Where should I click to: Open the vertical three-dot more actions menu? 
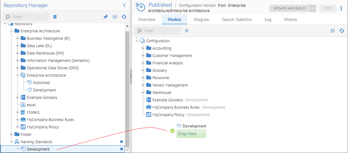341,8
